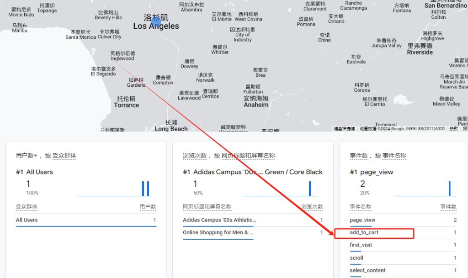This screenshot has height=278, width=468.
Task: Click the 受众群体 dimension in card title
Action: pos(64,156)
